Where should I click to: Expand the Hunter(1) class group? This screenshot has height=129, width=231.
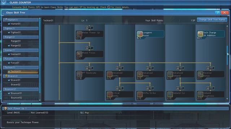click(x=21, y=20)
